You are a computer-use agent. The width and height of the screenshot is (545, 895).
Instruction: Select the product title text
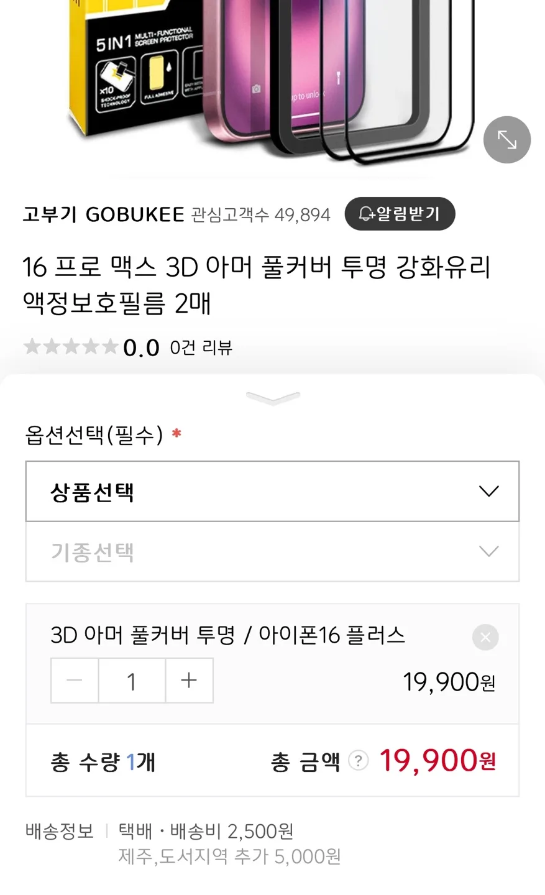pyautogui.click(x=256, y=285)
